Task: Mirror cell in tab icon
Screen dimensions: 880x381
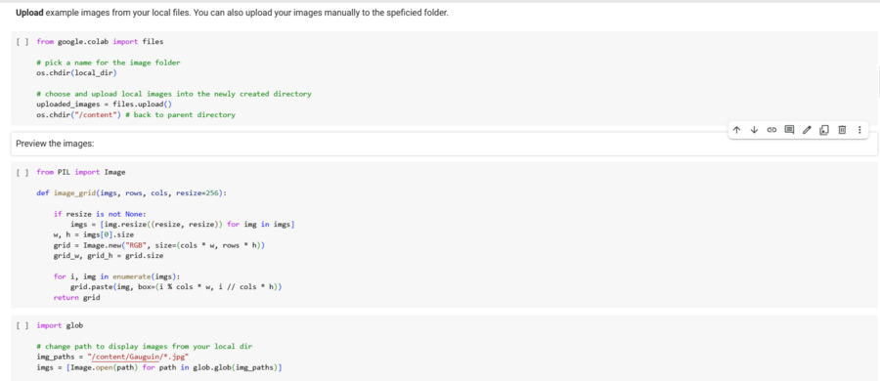Action: (824, 130)
